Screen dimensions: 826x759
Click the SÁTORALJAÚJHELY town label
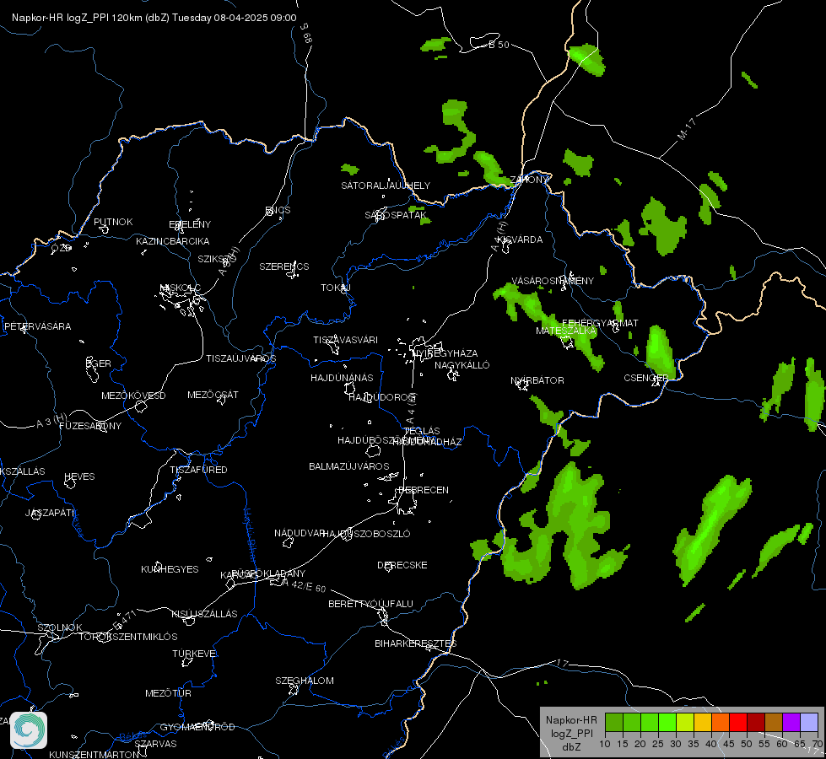point(386,186)
